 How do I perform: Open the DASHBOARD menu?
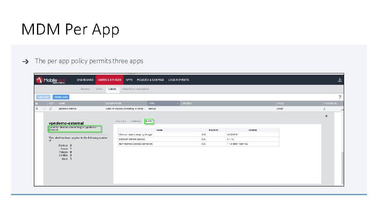[x=85, y=80]
